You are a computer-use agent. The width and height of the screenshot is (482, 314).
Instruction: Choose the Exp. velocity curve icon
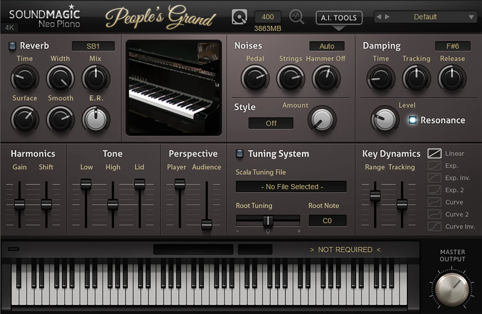[x=435, y=165]
